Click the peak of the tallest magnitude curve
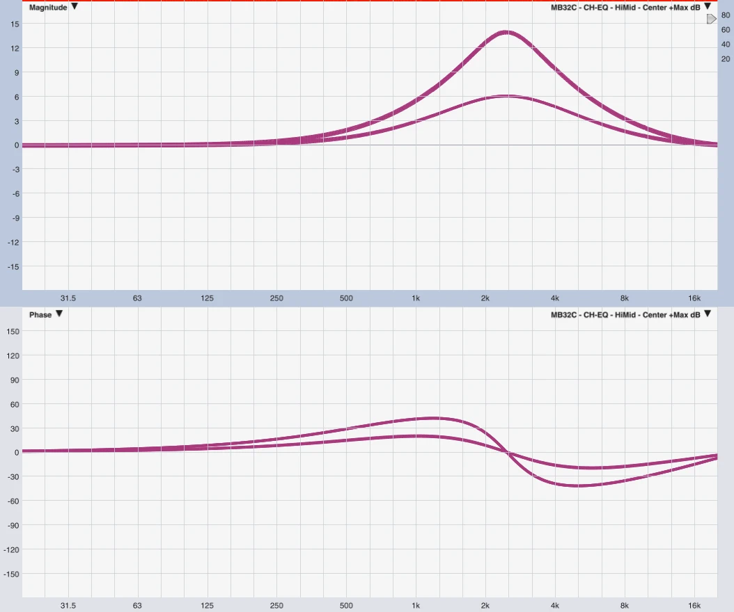 (506, 32)
